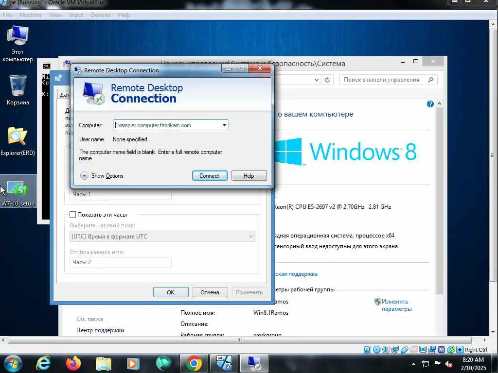
Task: Click Win8.1Ramos full name text
Action: coord(270,313)
